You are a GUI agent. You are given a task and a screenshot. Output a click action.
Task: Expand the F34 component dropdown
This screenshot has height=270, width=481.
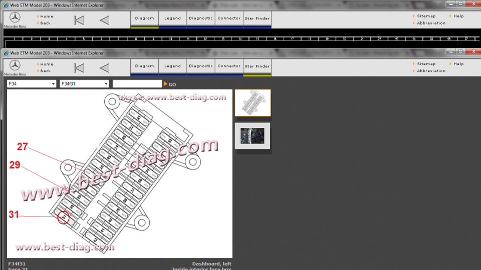click(x=32, y=84)
